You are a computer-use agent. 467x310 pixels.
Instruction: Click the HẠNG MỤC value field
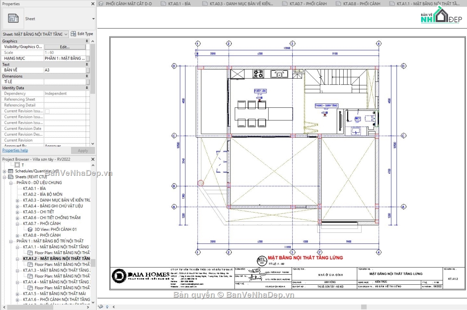pos(65,58)
